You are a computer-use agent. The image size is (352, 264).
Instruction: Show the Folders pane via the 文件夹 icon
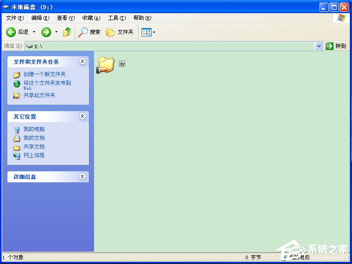point(109,32)
